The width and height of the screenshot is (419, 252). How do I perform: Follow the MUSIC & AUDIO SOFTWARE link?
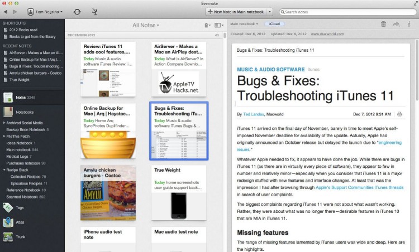click(271, 69)
